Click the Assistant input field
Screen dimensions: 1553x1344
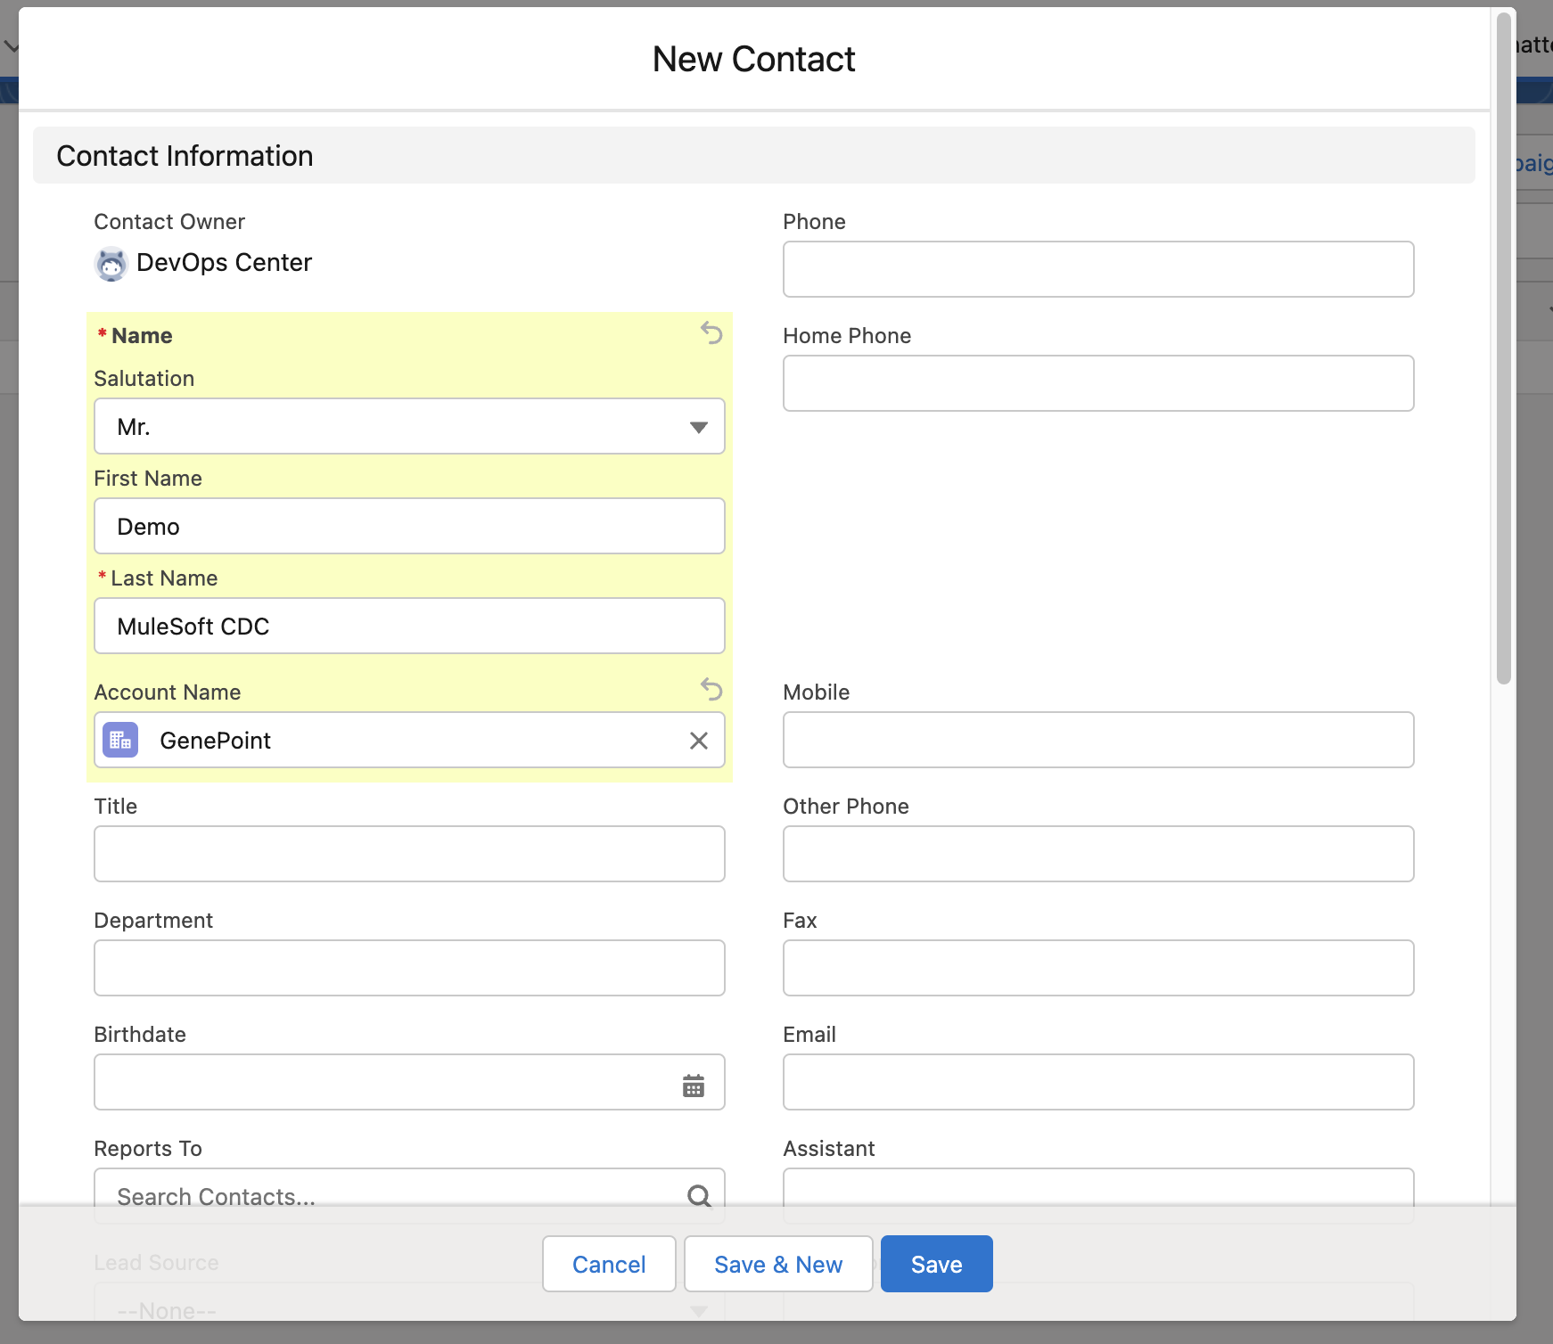(1098, 1187)
